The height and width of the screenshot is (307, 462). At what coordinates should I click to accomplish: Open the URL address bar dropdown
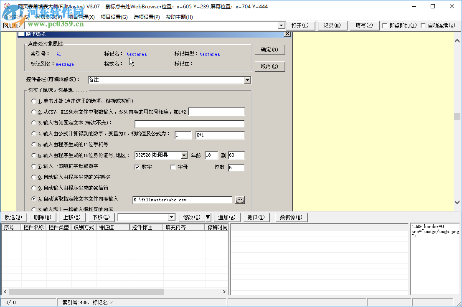click(x=281, y=25)
